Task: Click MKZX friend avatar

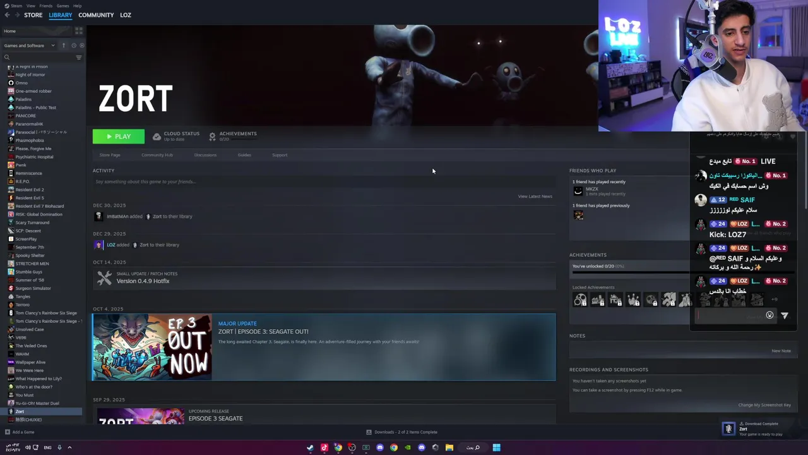Action: (578, 191)
